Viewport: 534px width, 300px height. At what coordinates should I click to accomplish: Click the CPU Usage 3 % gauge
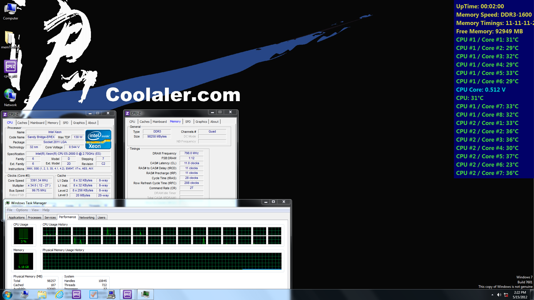pos(24,236)
